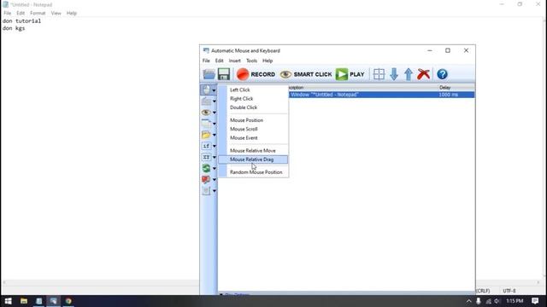Open Chrome from the taskbar
The image size is (547, 307).
[68, 301]
